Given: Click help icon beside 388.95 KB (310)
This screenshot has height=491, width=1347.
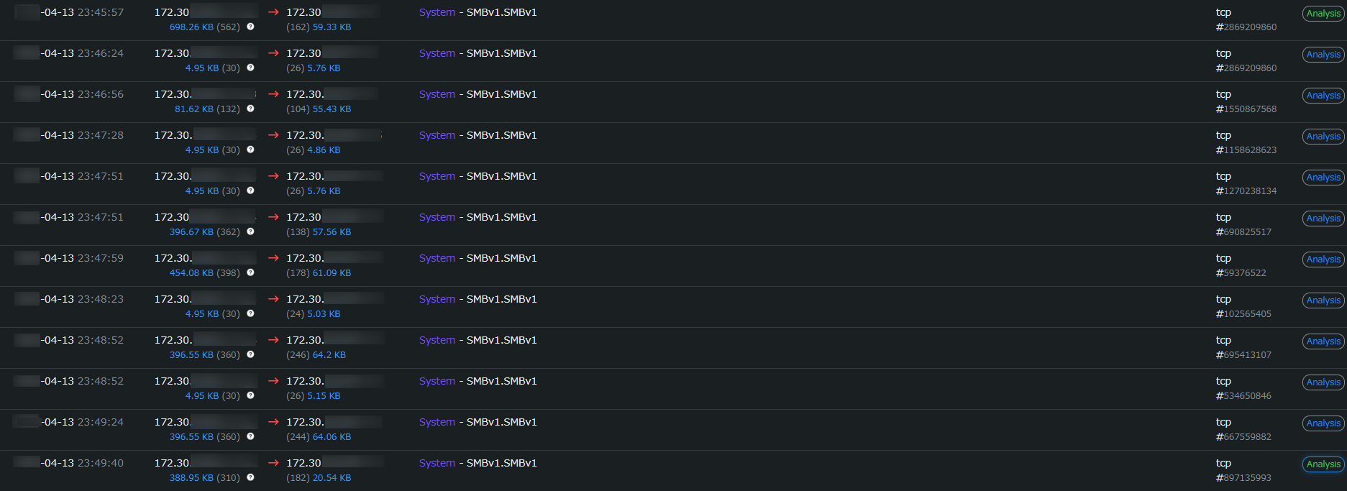Looking at the screenshot, I should click(250, 477).
